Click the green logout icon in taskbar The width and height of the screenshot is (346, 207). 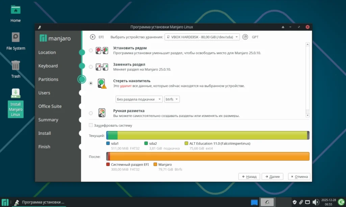341,202
